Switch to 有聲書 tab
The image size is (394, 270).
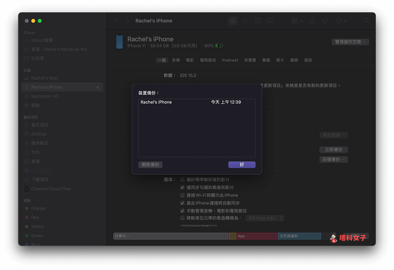pyautogui.click(x=250, y=60)
